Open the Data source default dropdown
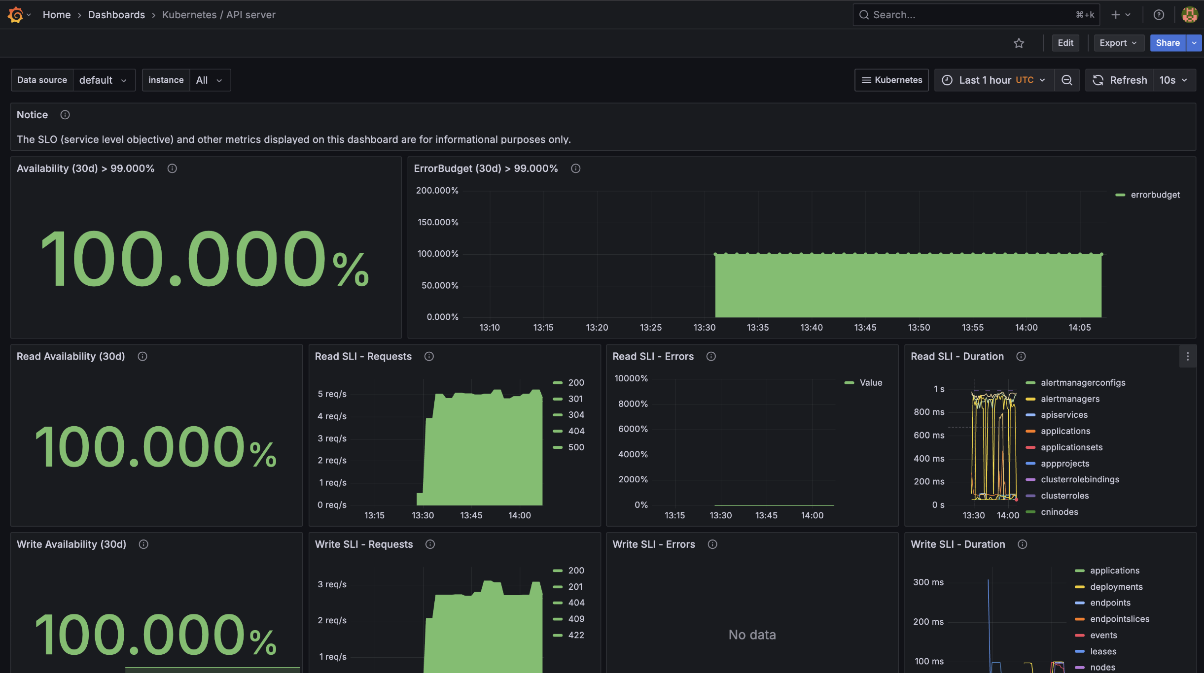This screenshot has width=1204, height=673. pyautogui.click(x=104, y=80)
